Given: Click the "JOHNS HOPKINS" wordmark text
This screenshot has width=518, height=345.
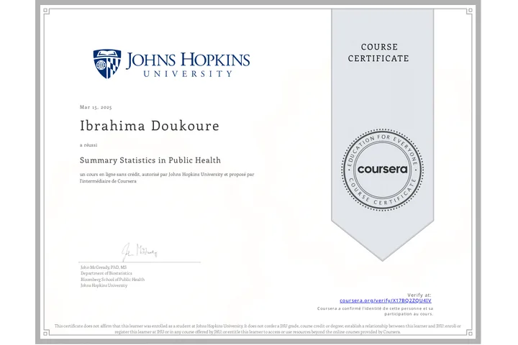Looking at the screenshot, I should click(x=188, y=60).
